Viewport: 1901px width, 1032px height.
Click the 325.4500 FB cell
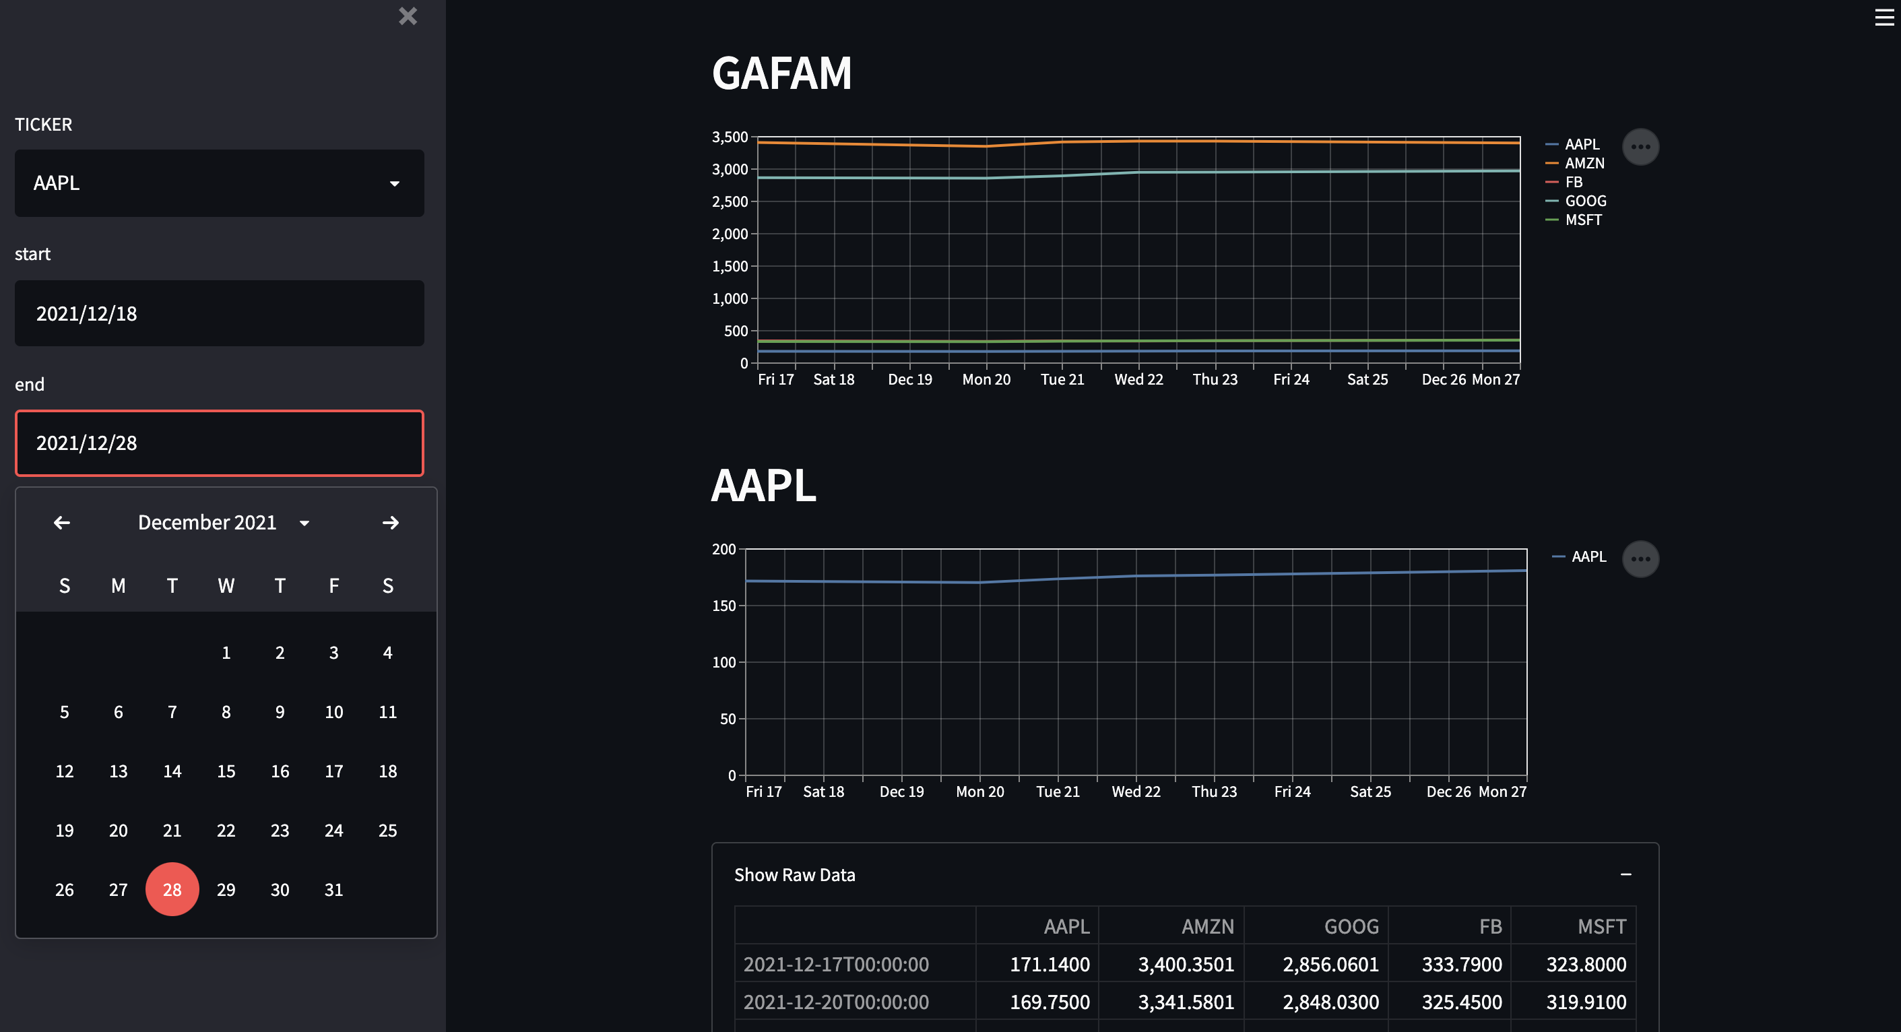click(1450, 1002)
